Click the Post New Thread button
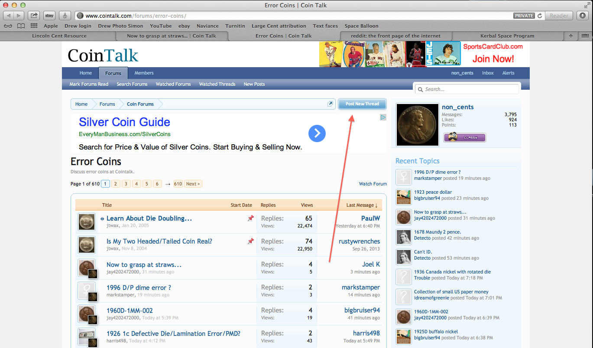The height and width of the screenshot is (348, 593). pyautogui.click(x=362, y=104)
